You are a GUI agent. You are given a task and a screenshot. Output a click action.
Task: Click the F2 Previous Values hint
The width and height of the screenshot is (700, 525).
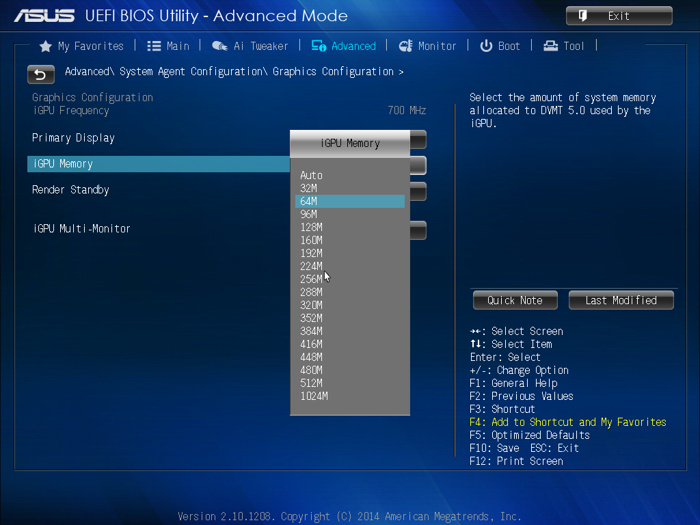click(x=522, y=396)
